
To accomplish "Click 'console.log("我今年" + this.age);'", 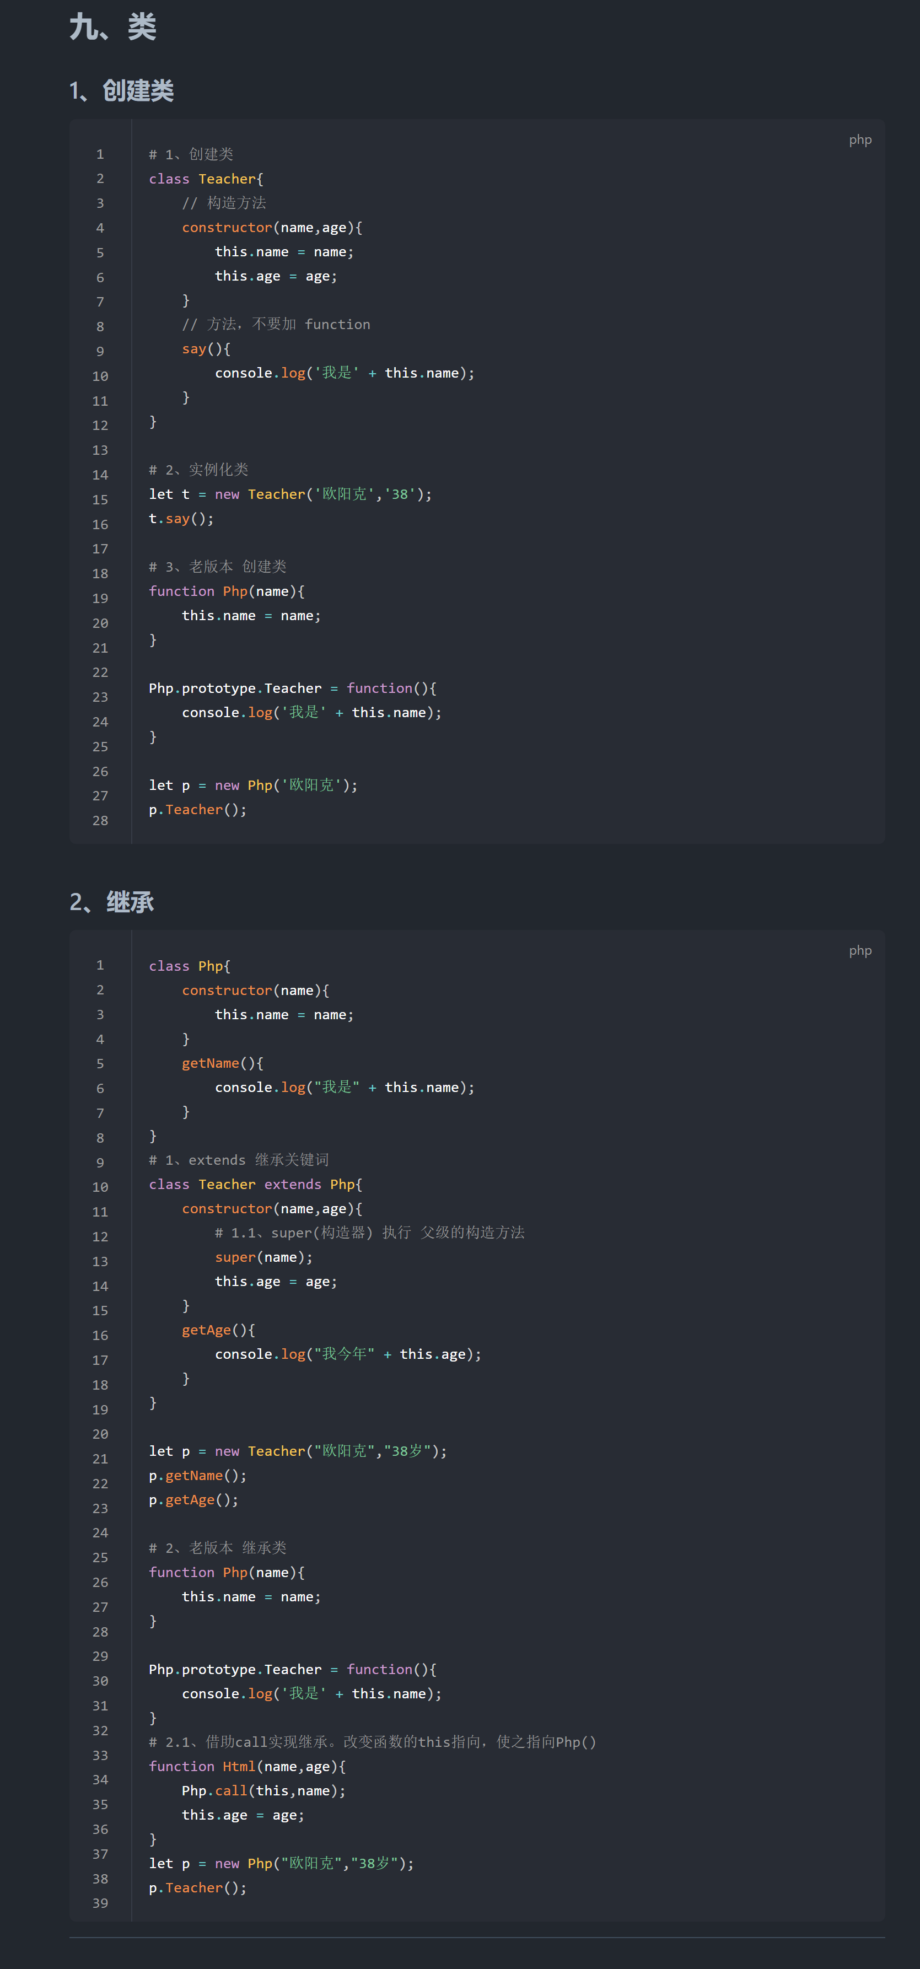I will coord(348,1354).
